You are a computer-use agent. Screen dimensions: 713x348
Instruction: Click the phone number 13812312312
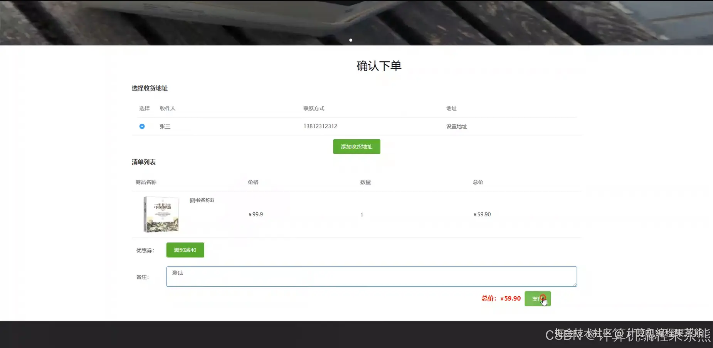point(320,126)
